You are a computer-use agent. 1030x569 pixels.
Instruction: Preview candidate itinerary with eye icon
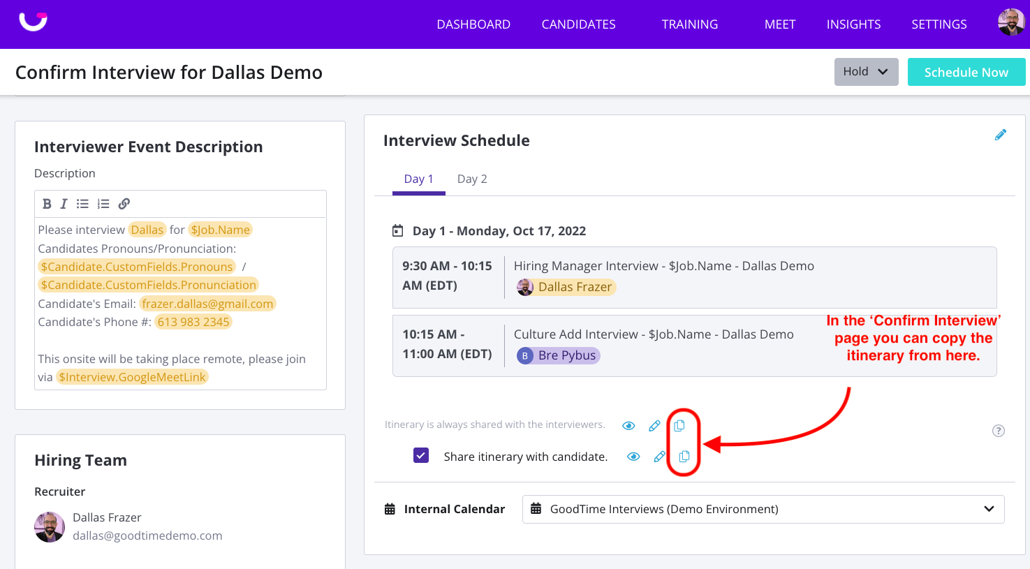[x=633, y=457]
